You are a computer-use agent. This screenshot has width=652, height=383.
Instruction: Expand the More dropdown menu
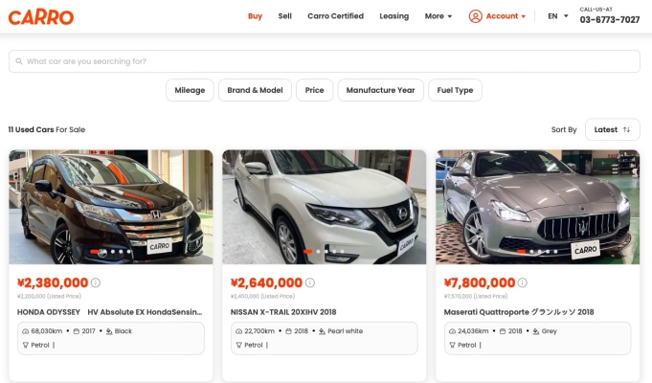point(438,16)
